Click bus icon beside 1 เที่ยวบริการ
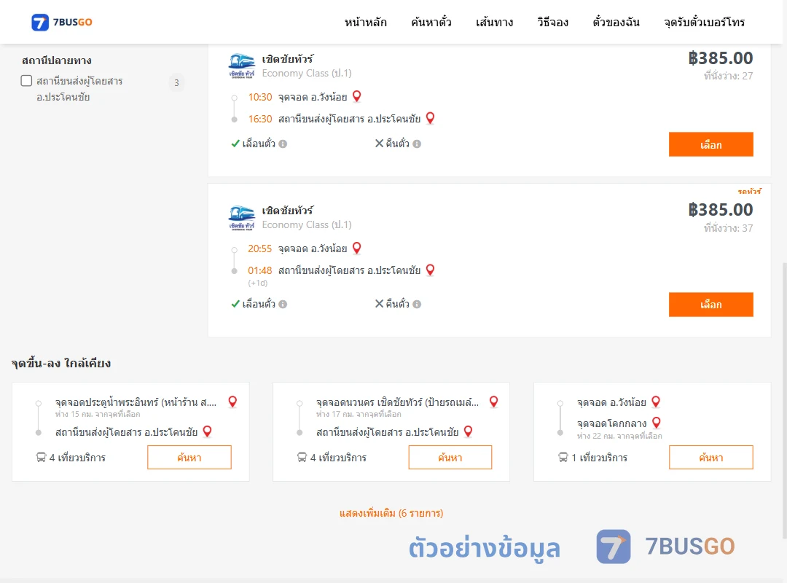 [563, 458]
